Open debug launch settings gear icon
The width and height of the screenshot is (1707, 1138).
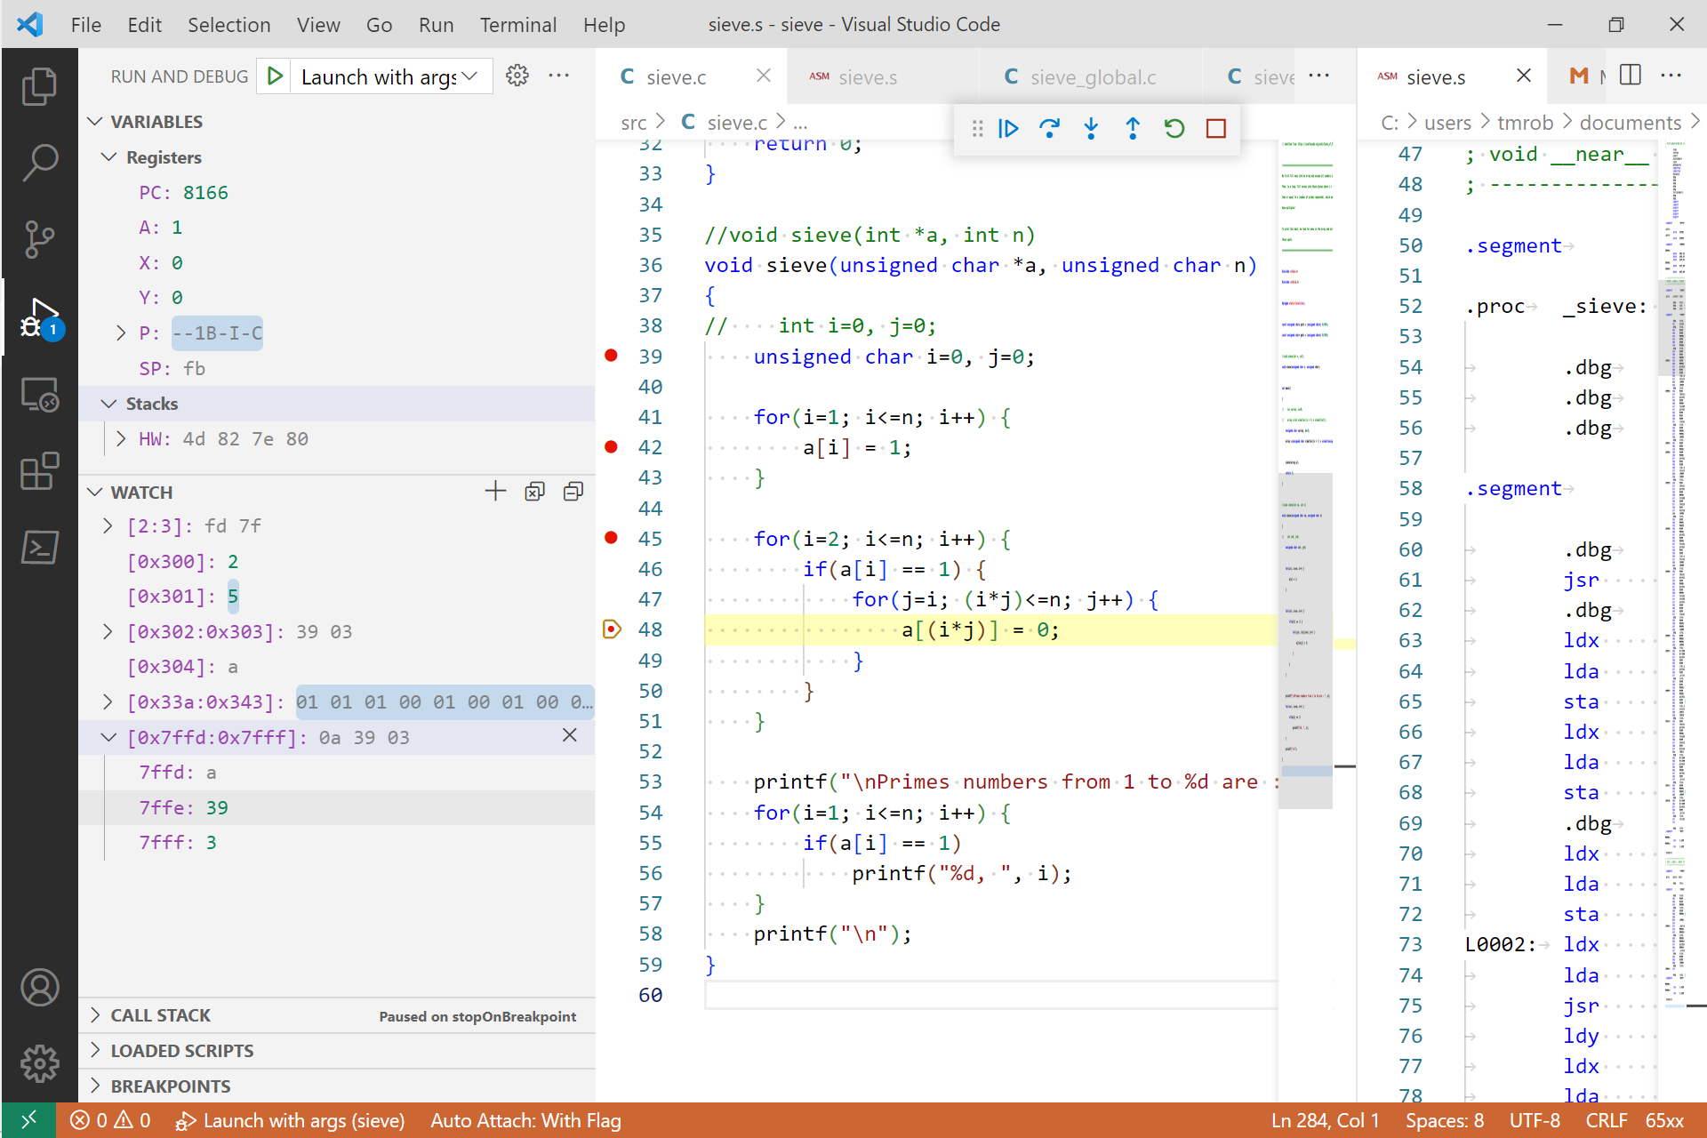(x=517, y=76)
